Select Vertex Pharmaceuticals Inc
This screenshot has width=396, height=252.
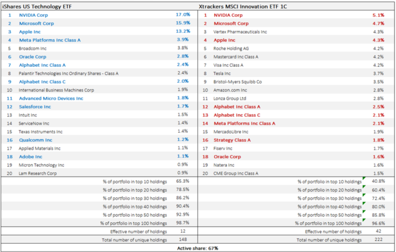pyautogui.click(x=240, y=32)
